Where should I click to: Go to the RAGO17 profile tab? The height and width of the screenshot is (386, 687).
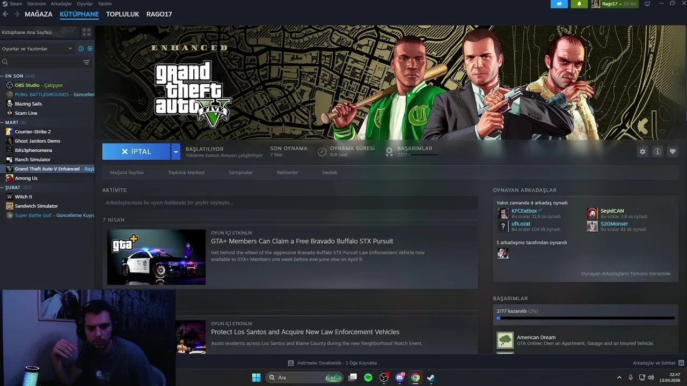159,14
